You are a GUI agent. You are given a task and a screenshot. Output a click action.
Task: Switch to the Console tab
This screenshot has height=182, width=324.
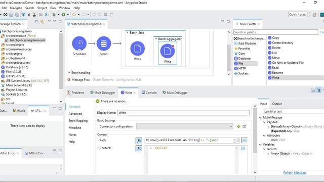tap(149, 93)
